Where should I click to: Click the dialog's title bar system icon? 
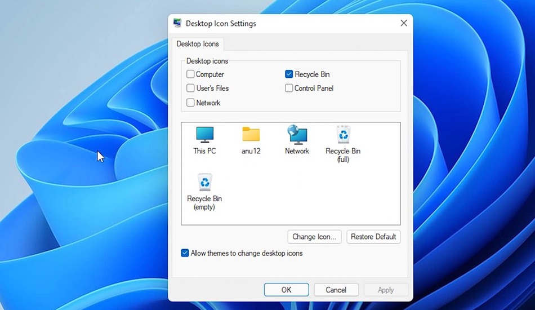click(177, 23)
